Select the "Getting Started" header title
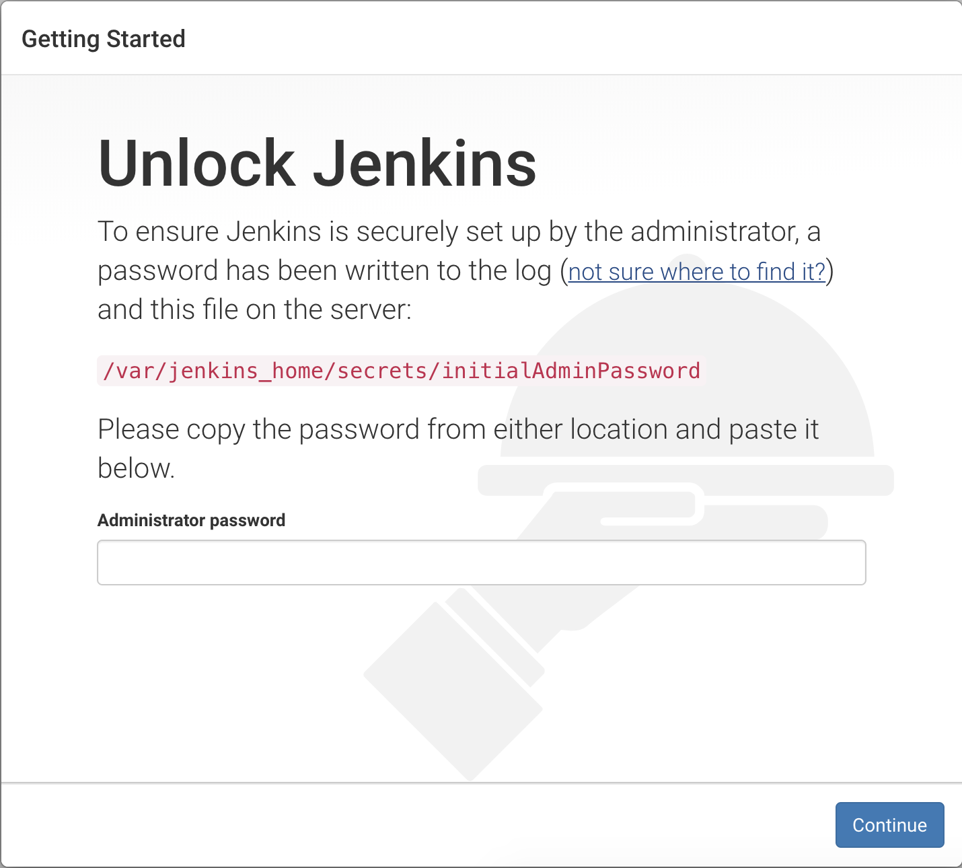The height and width of the screenshot is (868, 962). coord(104,39)
